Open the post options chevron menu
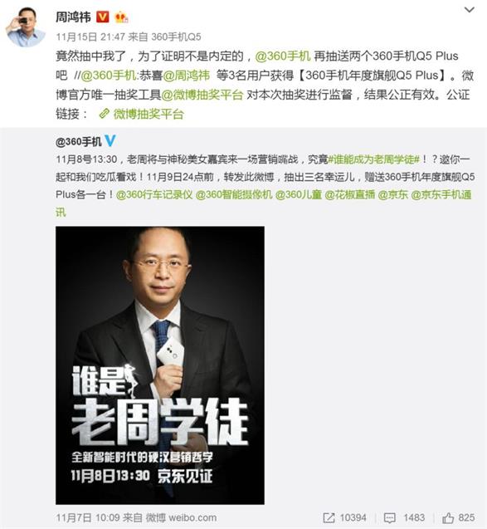 coord(469,10)
